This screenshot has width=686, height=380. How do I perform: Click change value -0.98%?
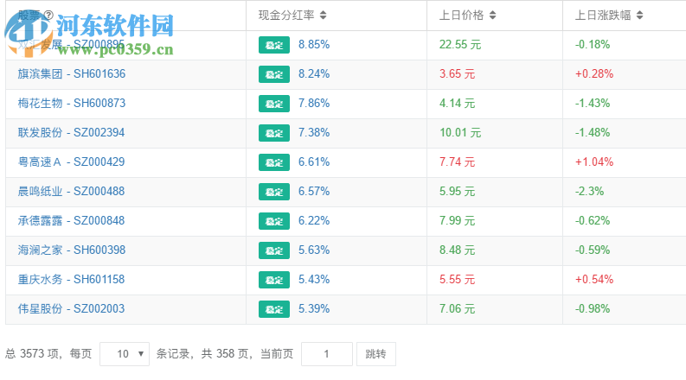(593, 308)
